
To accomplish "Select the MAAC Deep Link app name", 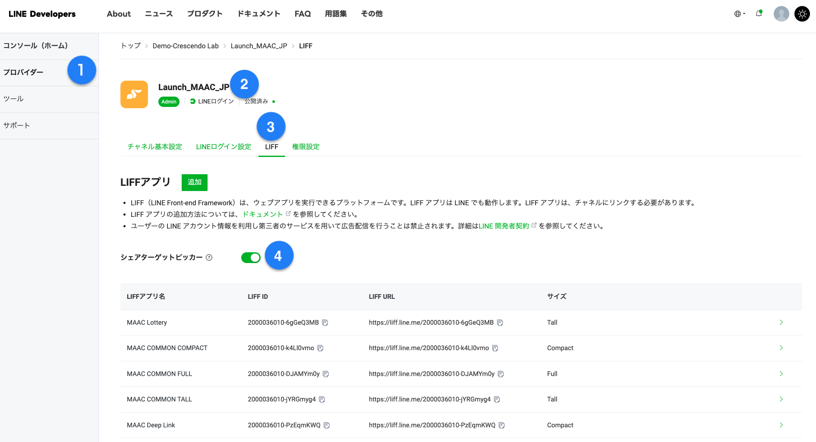I will [151, 425].
